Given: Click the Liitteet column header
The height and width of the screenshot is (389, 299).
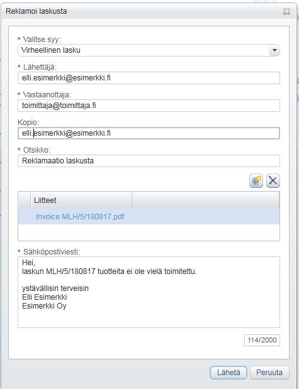Looking at the screenshot, I should point(81,200).
